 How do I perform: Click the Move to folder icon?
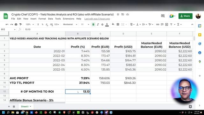[123, 14]
